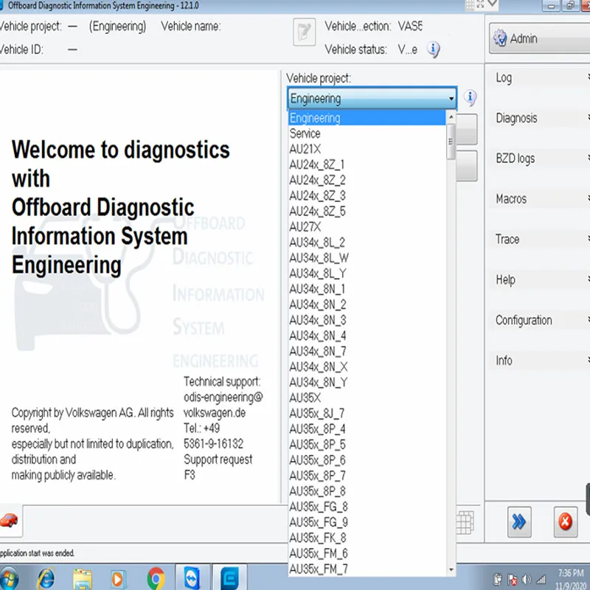
Task: Open File Explorer from the taskbar
Action: (x=83, y=579)
